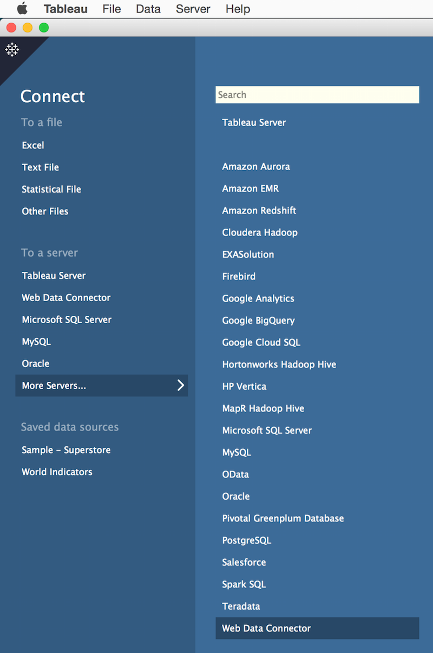Screen dimensions: 433x653
Task: Select Web Data Connector in left pane
Action: 66,298
